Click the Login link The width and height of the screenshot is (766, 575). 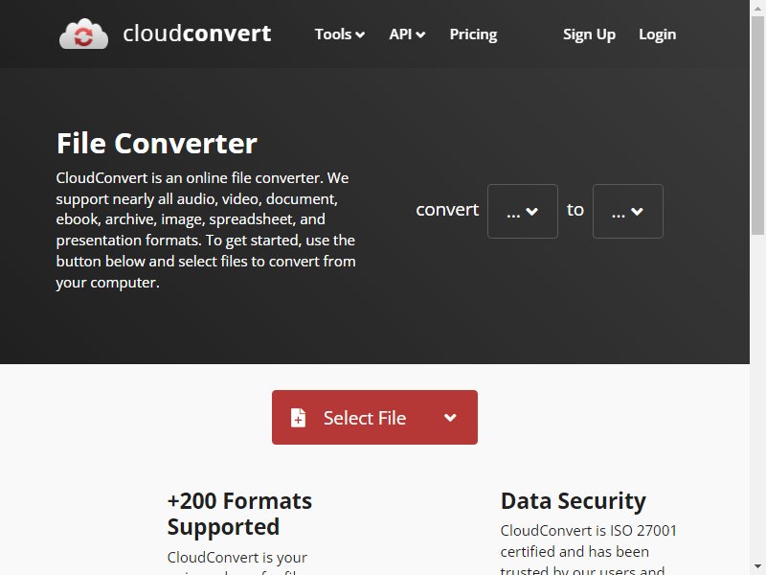point(657,34)
